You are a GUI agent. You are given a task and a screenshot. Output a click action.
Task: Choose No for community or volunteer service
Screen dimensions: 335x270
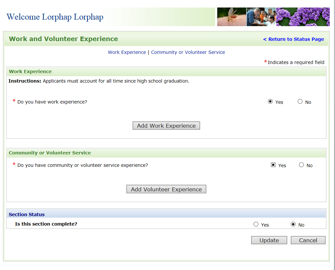click(x=301, y=165)
